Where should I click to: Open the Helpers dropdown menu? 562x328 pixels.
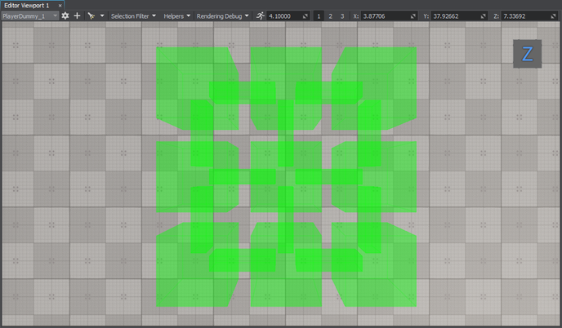[x=177, y=16]
